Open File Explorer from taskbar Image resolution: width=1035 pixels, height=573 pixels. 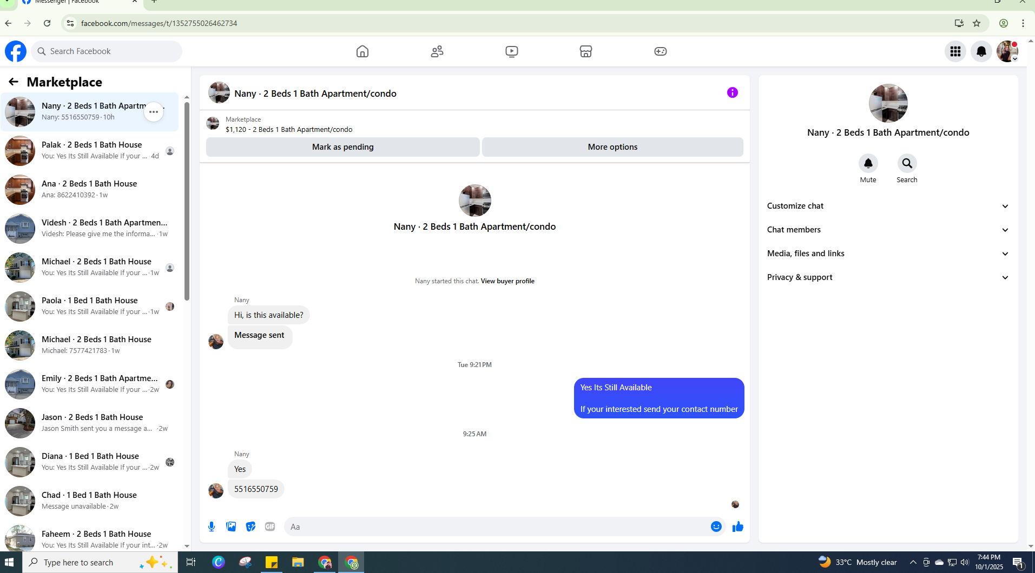click(x=298, y=562)
